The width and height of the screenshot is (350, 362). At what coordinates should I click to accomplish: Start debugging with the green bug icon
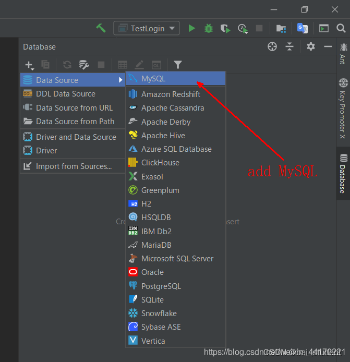209,28
